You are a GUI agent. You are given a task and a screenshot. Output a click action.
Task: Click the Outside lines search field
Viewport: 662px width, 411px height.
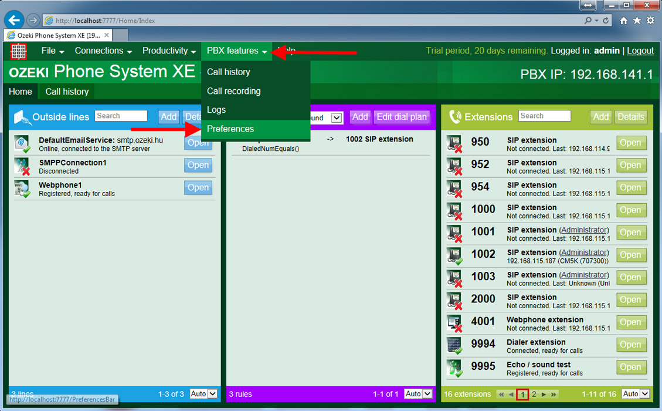pos(121,116)
